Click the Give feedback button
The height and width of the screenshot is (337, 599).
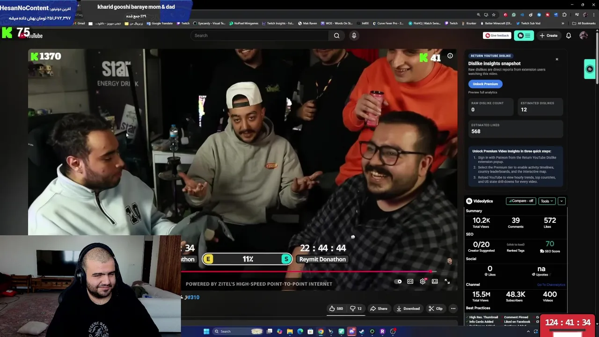coord(497,36)
